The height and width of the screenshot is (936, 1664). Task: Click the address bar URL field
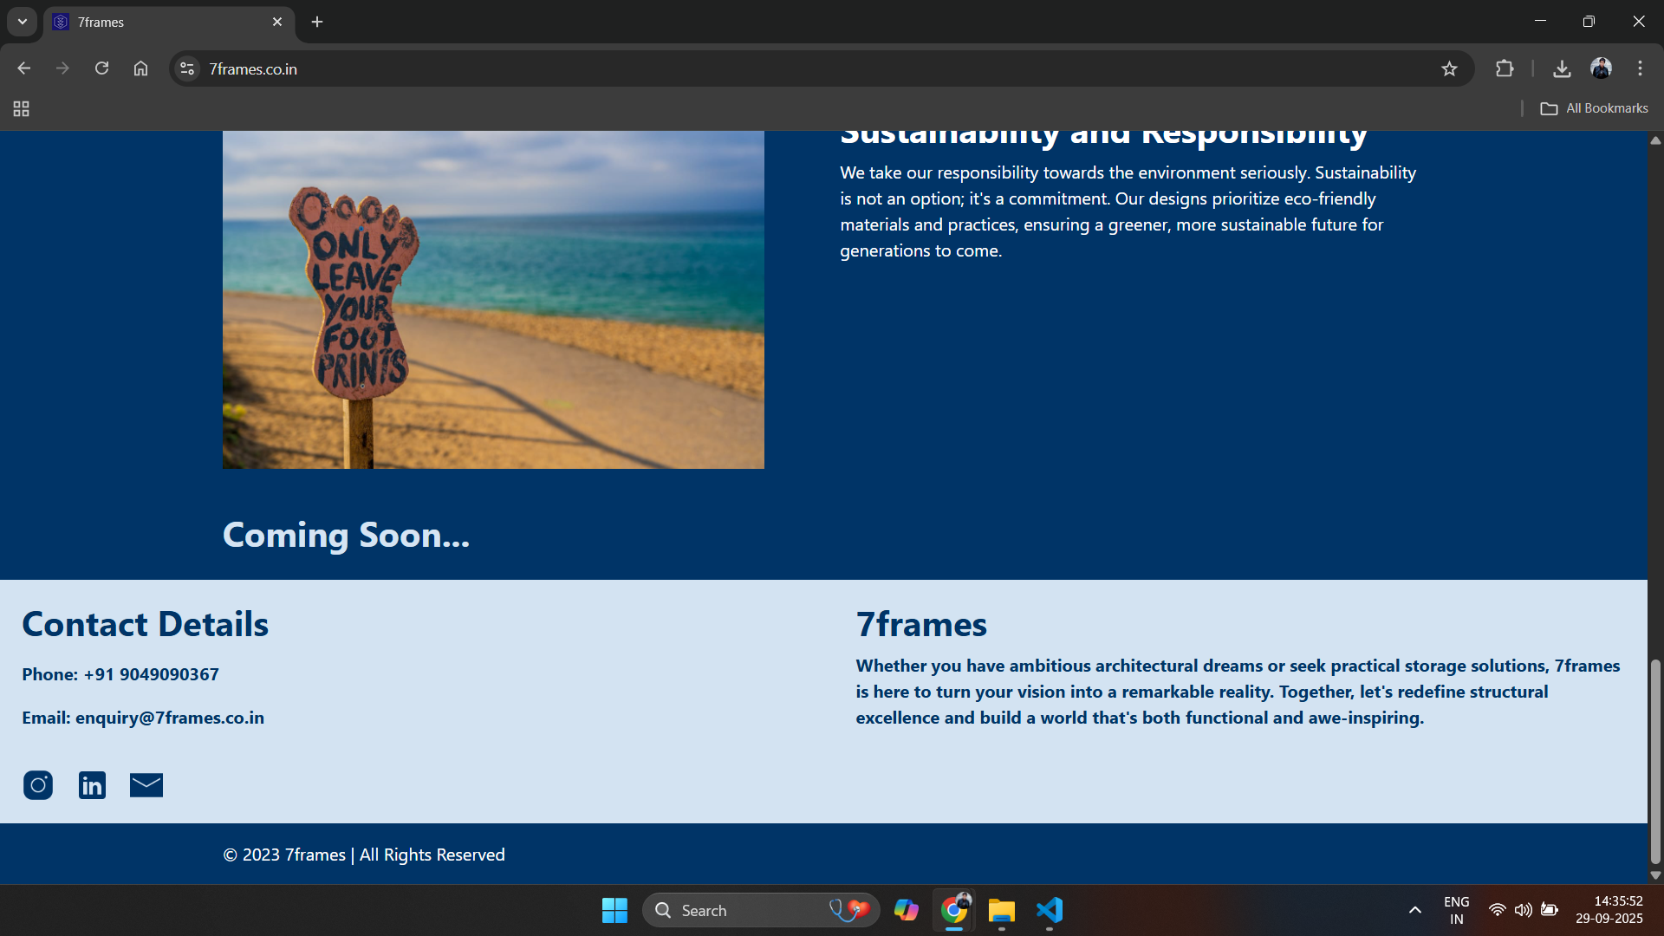(780, 68)
